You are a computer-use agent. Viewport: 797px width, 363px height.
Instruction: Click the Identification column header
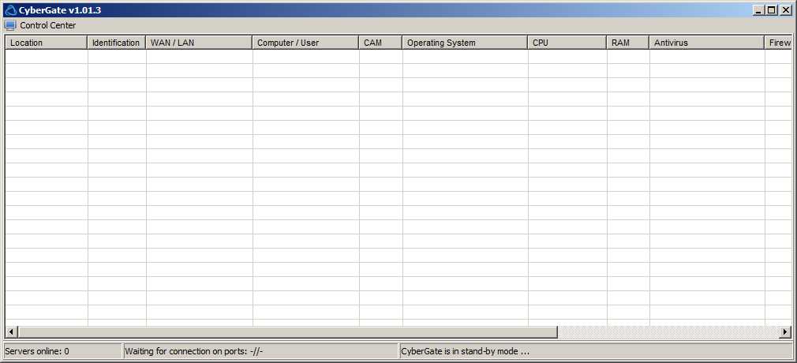tap(116, 43)
